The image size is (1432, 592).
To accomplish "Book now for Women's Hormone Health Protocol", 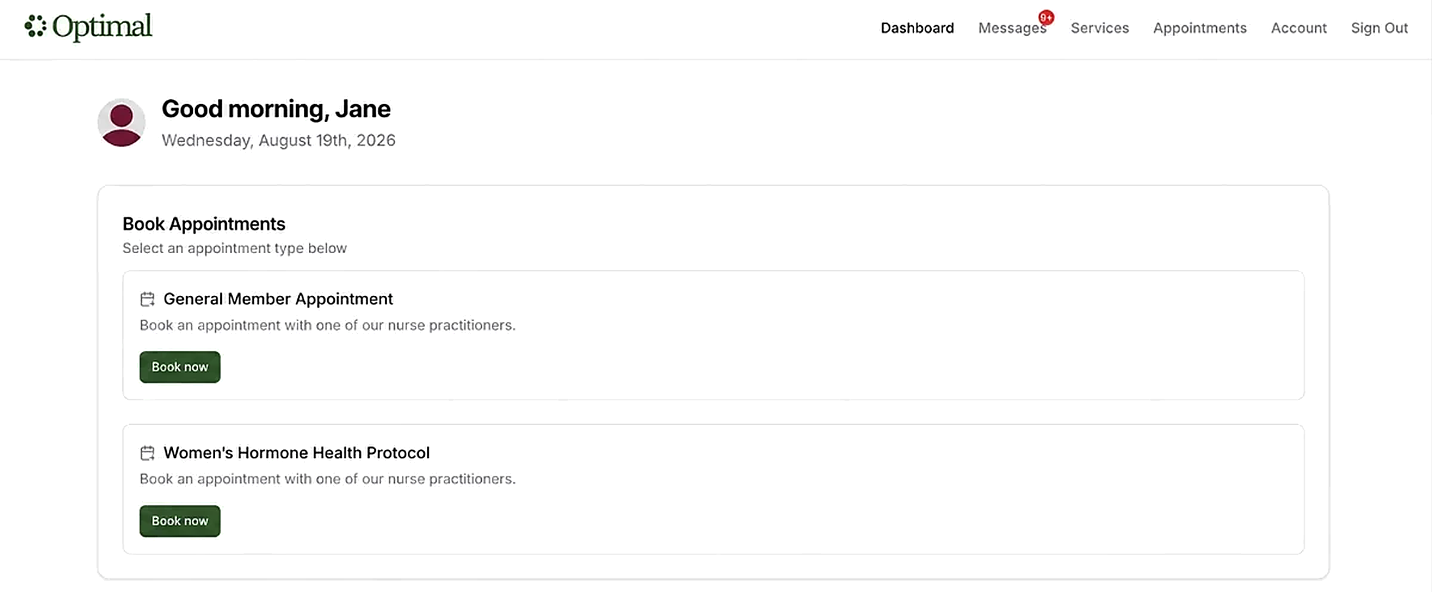I will tap(179, 521).
